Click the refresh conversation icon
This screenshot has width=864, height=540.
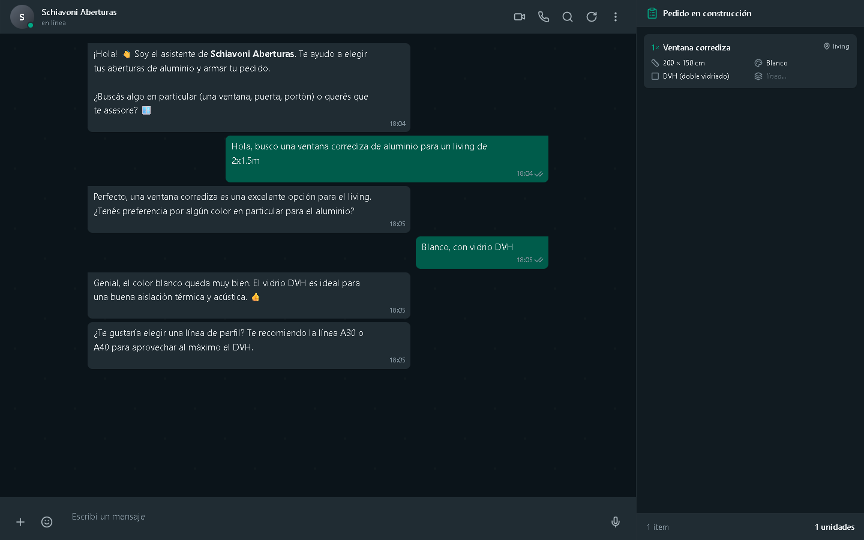click(x=592, y=17)
